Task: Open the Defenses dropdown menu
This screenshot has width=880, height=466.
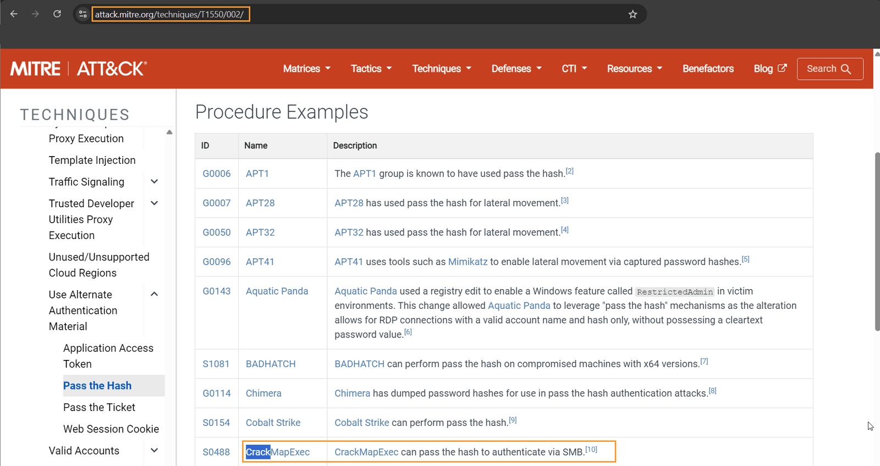Action: (516, 69)
